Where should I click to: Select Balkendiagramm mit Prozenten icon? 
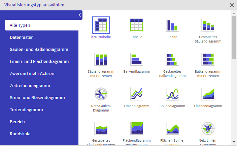tap(208, 59)
